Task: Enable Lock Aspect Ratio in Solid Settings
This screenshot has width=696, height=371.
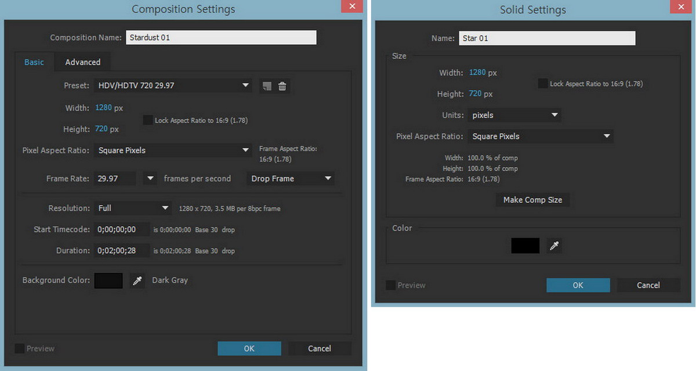Action: (543, 84)
